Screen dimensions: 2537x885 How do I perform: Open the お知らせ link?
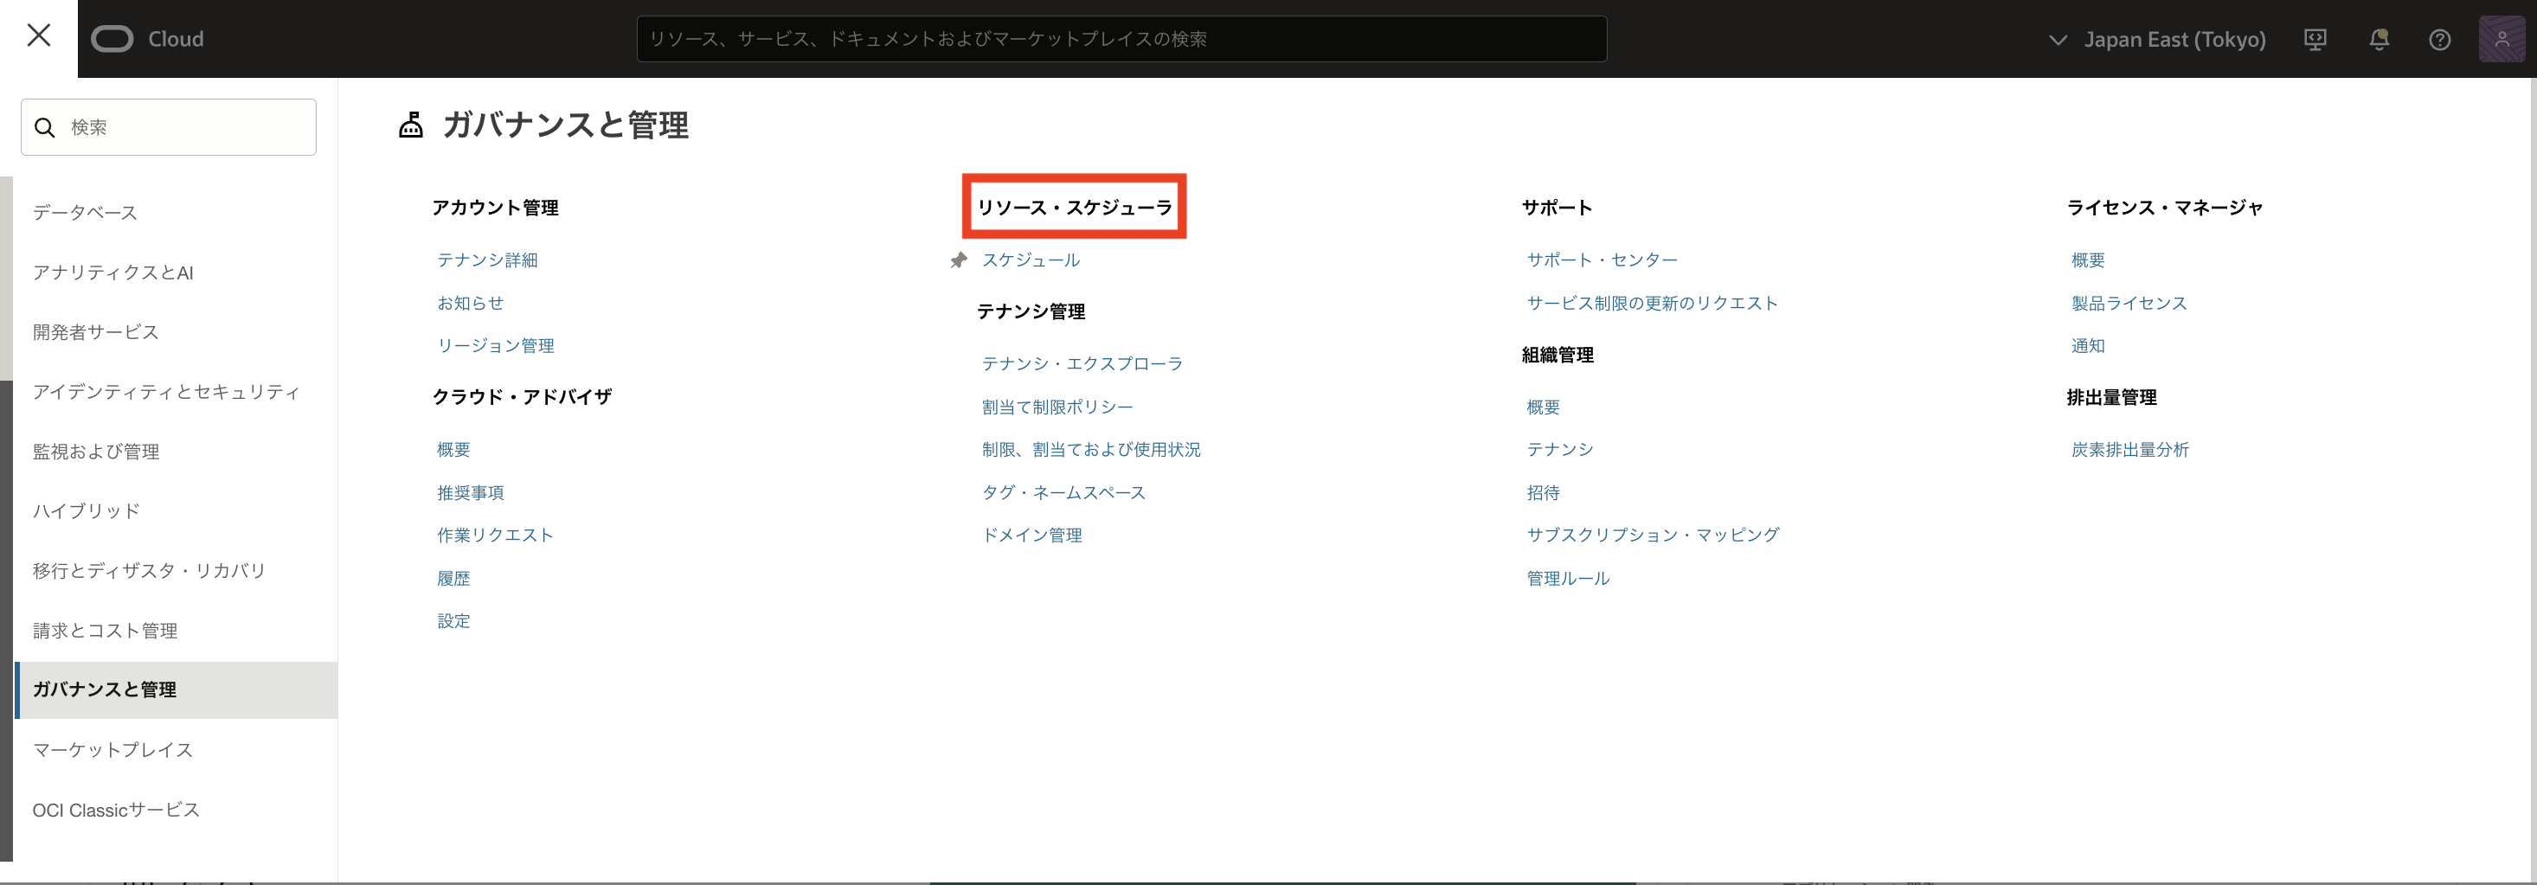tap(471, 303)
